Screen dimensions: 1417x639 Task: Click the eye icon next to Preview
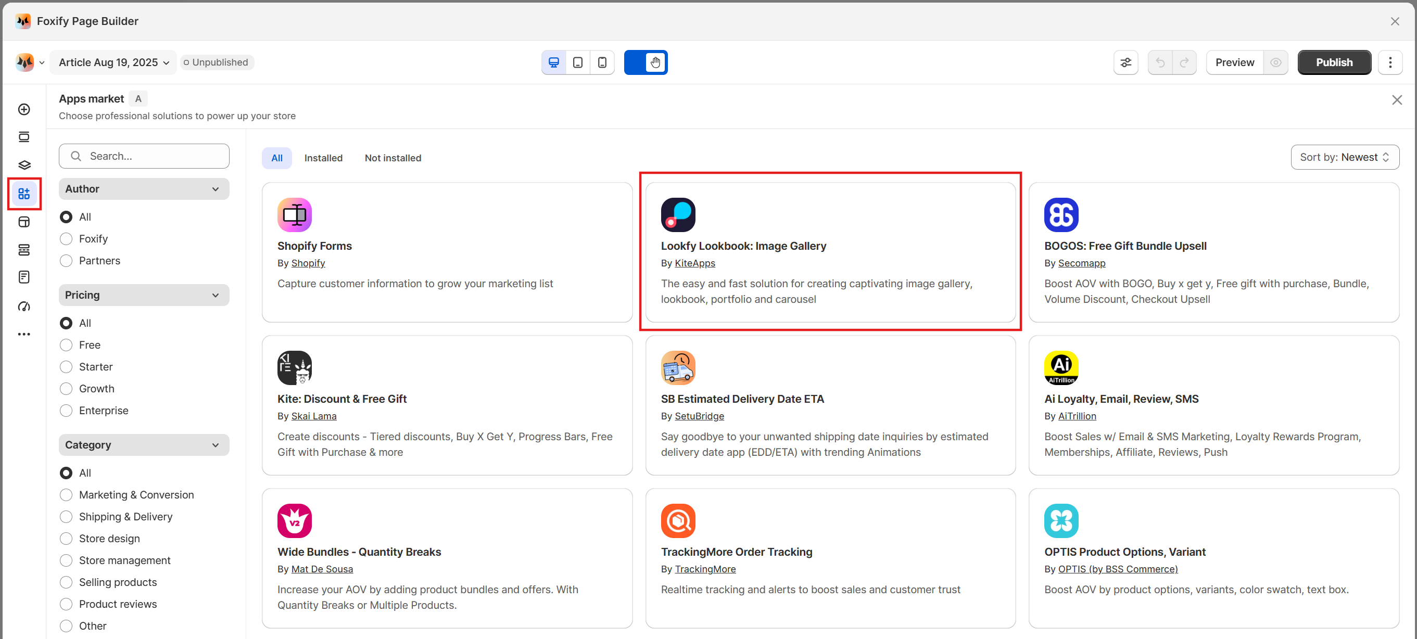[1275, 62]
